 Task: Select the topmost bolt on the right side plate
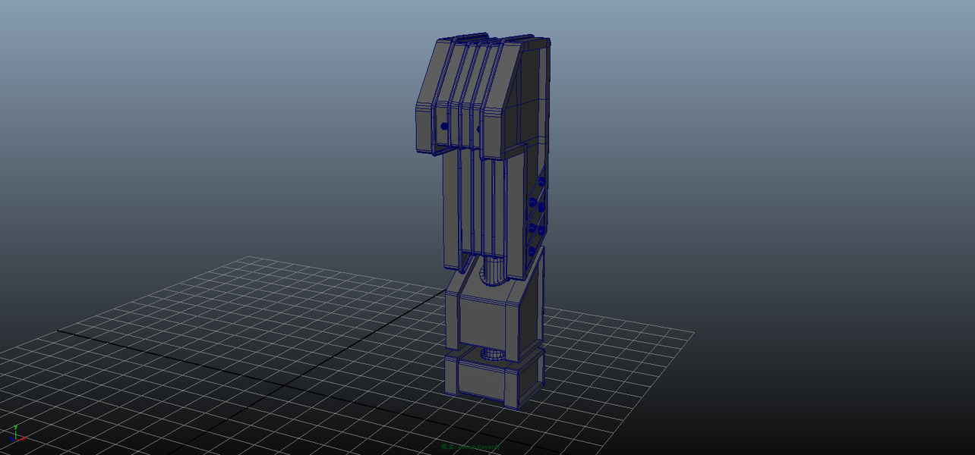coord(541,180)
